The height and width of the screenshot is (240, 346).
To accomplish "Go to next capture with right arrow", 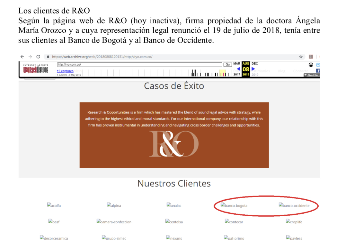I will 253,69.
